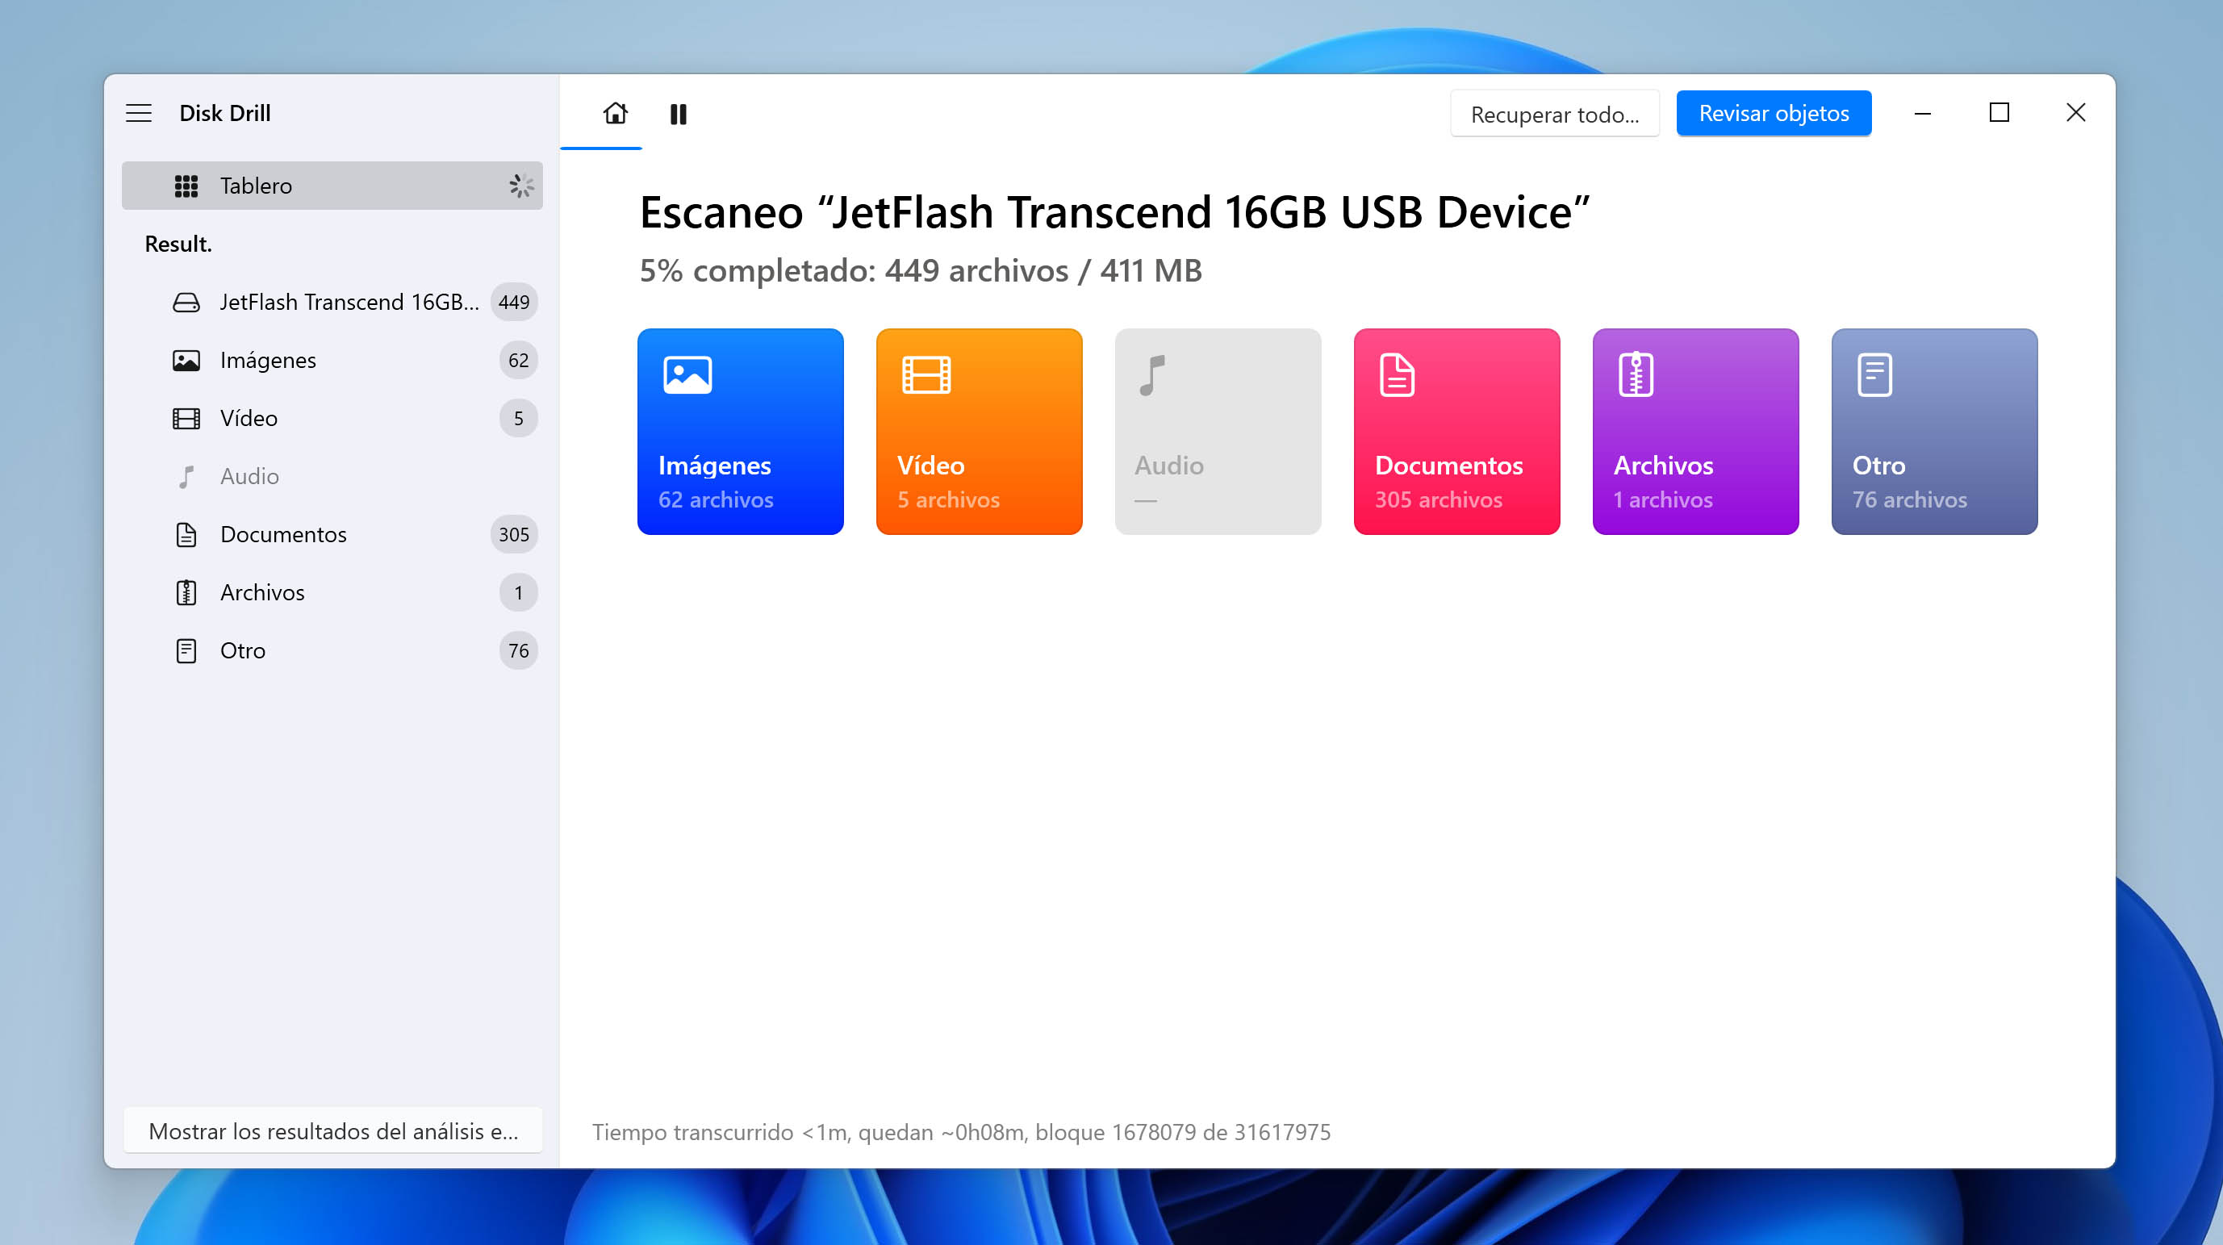Select Audio in the sidebar
This screenshot has width=2223, height=1245.
click(332, 476)
